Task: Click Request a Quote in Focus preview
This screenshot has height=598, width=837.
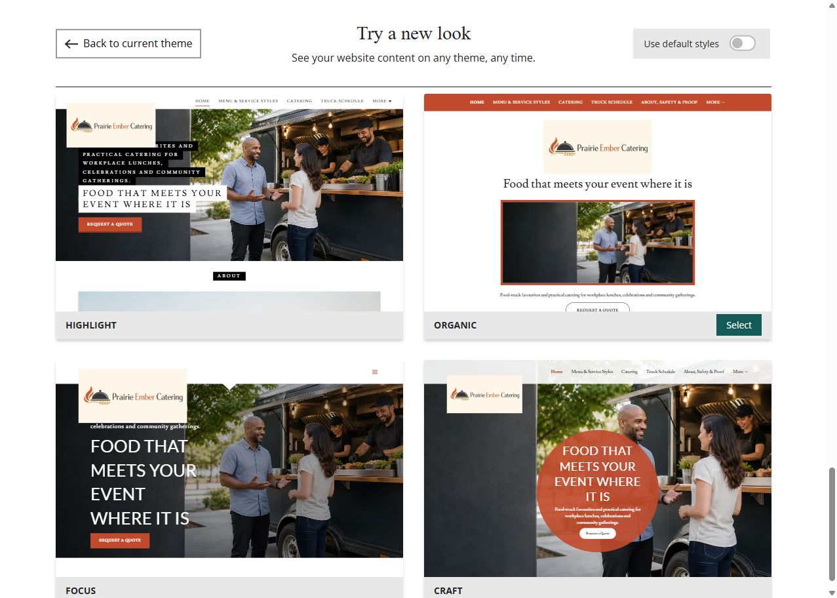Action: [120, 540]
